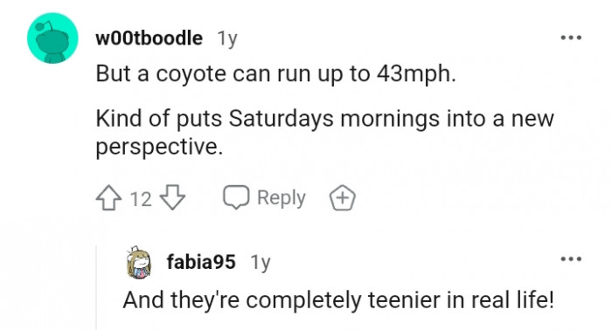
Task: Click the speech bubble Reply icon
Action: coord(236,197)
